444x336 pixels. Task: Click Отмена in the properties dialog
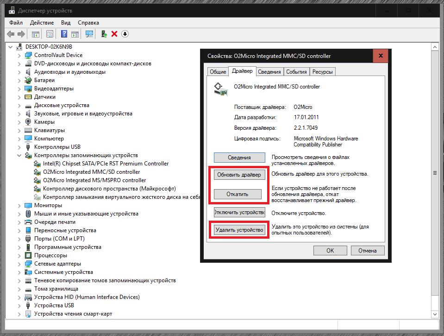[x=368, y=251]
